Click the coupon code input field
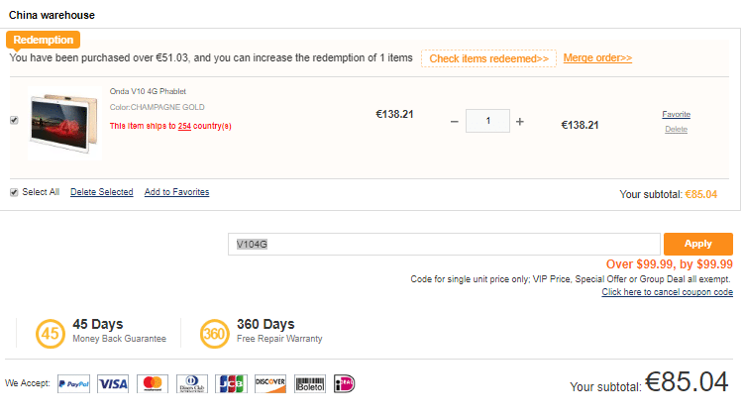The height and width of the screenshot is (416, 743). click(x=444, y=244)
